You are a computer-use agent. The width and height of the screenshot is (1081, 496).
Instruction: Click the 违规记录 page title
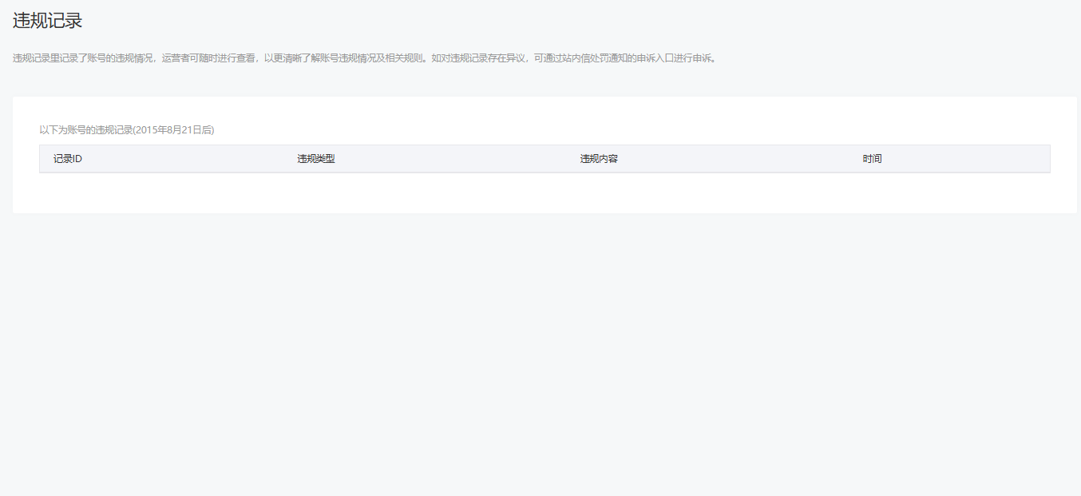point(47,22)
